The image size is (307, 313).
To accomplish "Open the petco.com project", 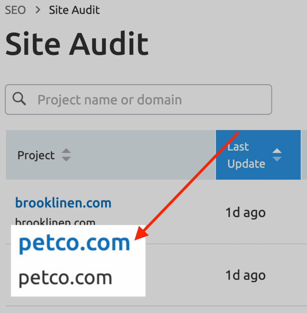I will [x=74, y=243].
